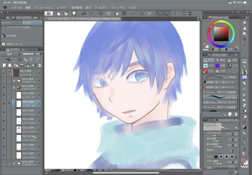This screenshot has height=175, width=252.
Task: Select 隙間無く囲って塗るツール sub tool
Action: pos(220,82)
